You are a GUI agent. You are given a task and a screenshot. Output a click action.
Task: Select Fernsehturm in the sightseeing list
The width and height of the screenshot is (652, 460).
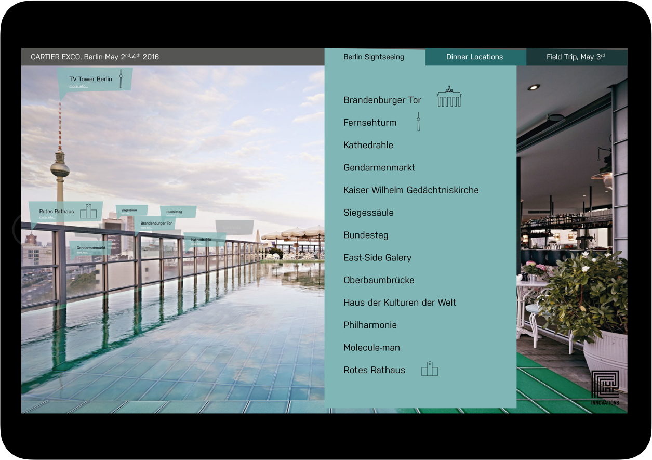(x=370, y=123)
